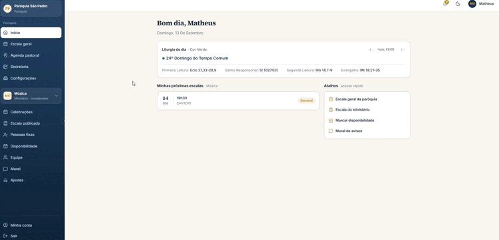Open the 14 SEG 19h30 schedule card
Viewport: 499px width, 240px height.
[238, 101]
